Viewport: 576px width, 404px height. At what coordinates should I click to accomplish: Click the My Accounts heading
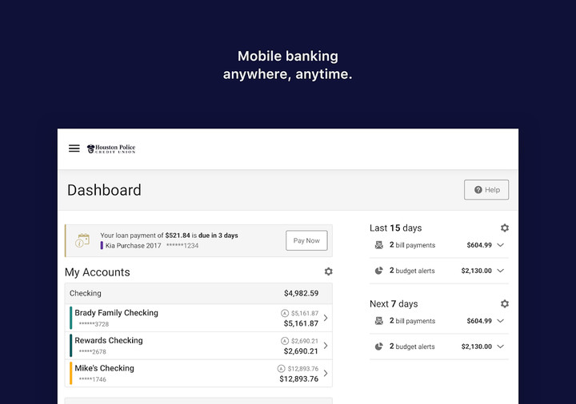98,272
